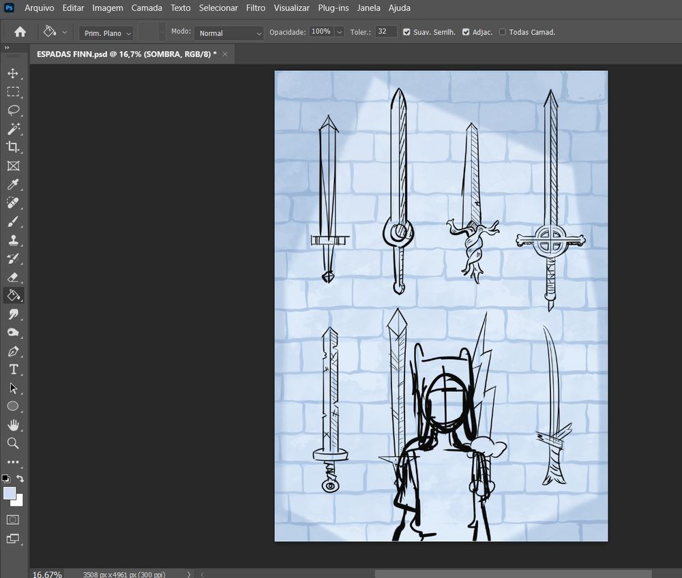Click the foreground color swatch
The height and width of the screenshot is (578, 682).
pyautogui.click(x=10, y=493)
